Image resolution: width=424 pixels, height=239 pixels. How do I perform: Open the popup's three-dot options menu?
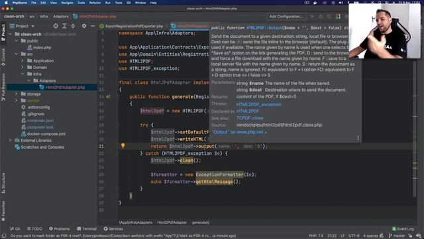click(358, 138)
